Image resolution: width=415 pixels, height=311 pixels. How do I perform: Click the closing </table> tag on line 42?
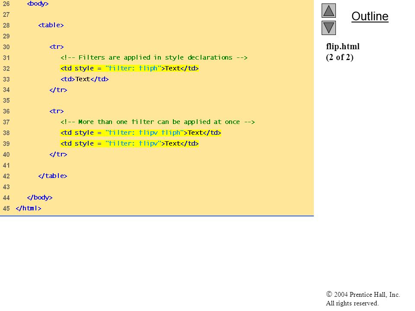(x=53, y=176)
